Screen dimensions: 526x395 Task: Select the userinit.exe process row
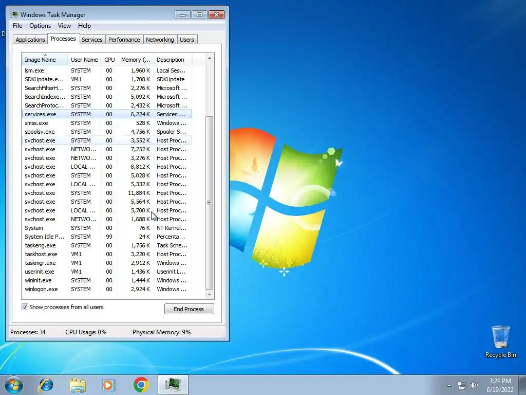click(x=107, y=272)
